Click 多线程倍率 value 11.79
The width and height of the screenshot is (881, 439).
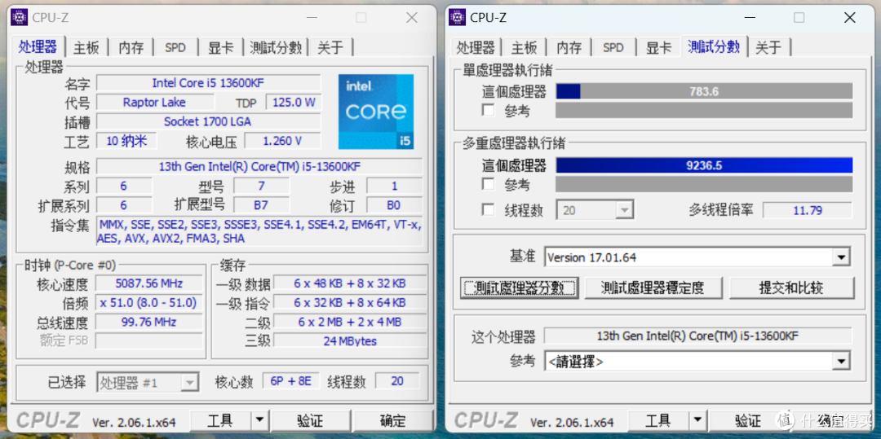808,210
